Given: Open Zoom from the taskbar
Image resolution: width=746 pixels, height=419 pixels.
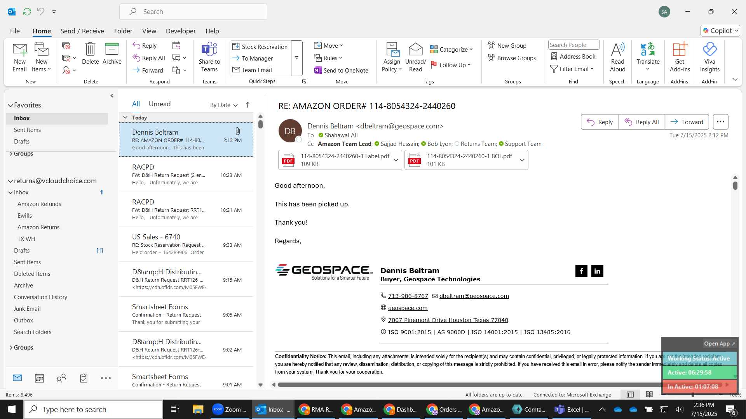Looking at the screenshot, I should point(230,409).
